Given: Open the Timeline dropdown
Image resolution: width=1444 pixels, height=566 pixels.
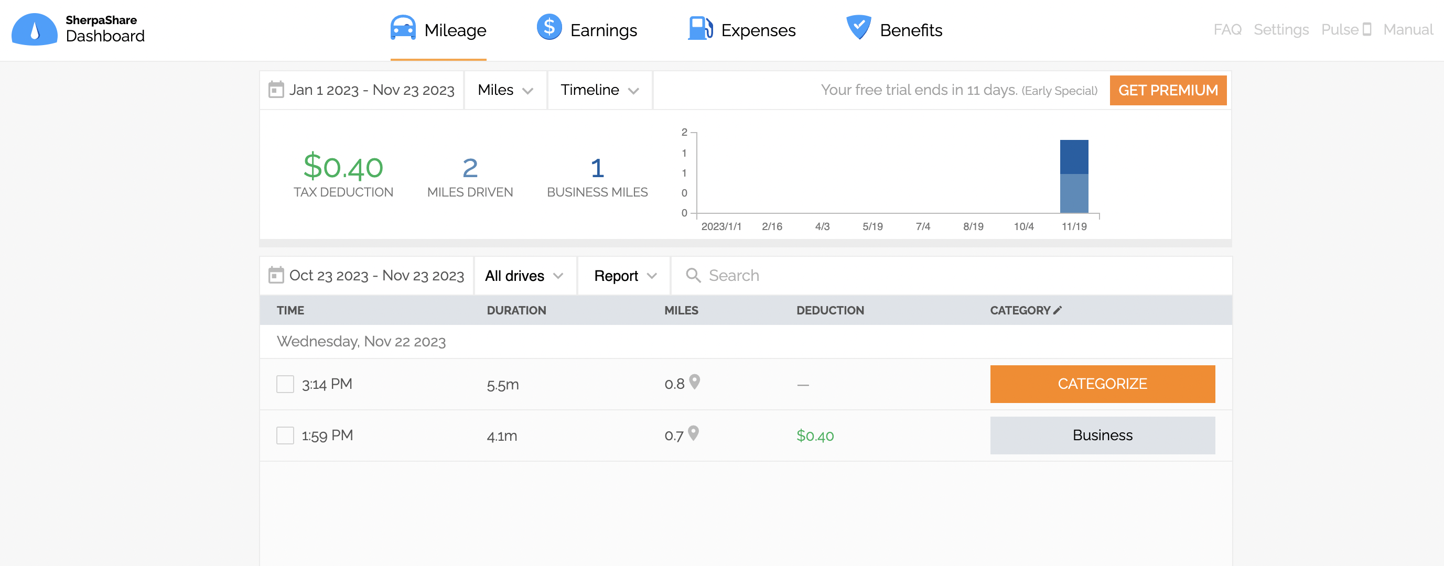Looking at the screenshot, I should [x=599, y=90].
